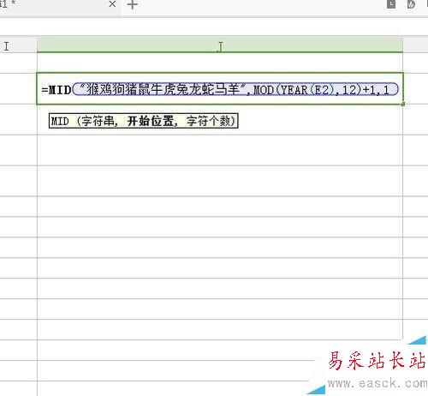The height and width of the screenshot is (396, 428).
Task: Click the MID function tooltip hint
Action: [x=144, y=121]
